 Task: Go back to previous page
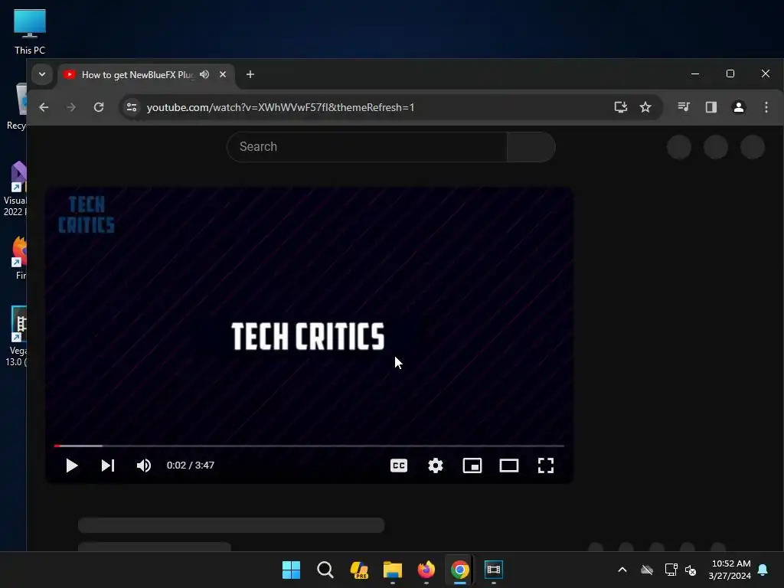pyautogui.click(x=44, y=107)
